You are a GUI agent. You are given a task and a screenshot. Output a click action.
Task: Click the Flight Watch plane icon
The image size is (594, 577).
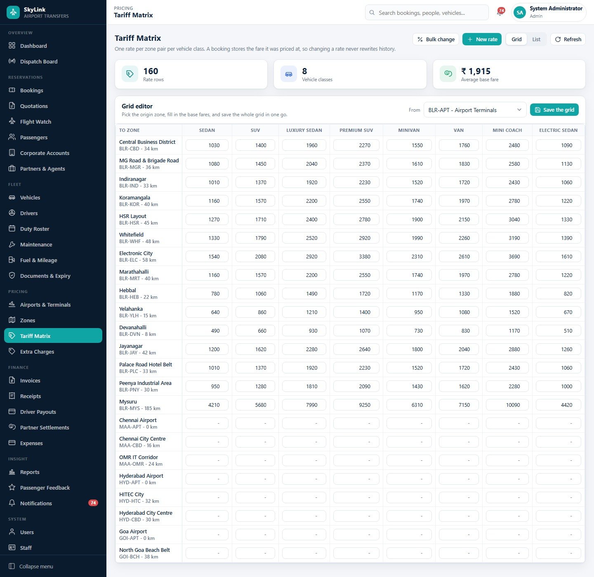(12, 122)
